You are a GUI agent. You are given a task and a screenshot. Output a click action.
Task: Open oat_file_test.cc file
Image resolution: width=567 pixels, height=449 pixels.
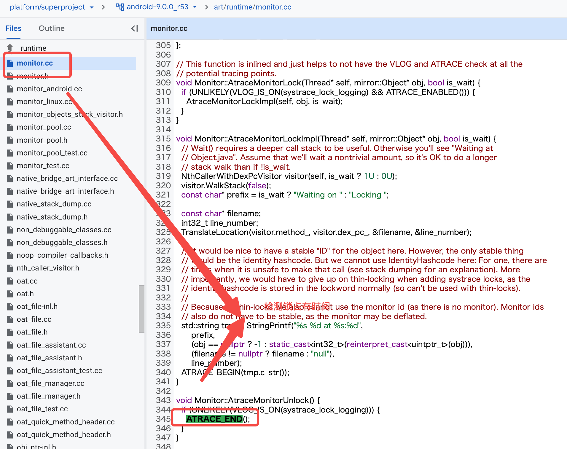click(x=42, y=409)
